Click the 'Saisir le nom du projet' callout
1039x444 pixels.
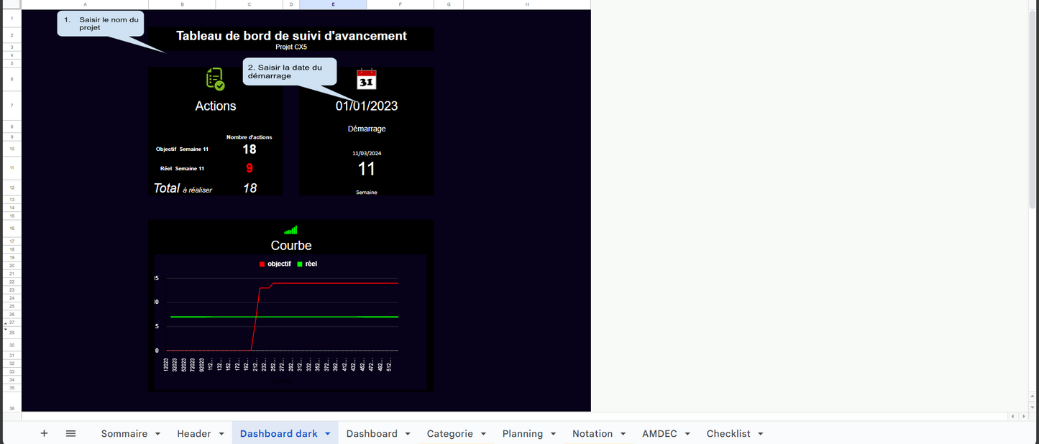[x=101, y=24]
